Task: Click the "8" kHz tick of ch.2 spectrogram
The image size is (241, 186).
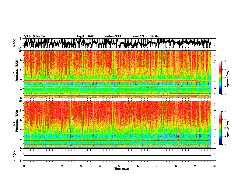Action: [x=21, y=110]
